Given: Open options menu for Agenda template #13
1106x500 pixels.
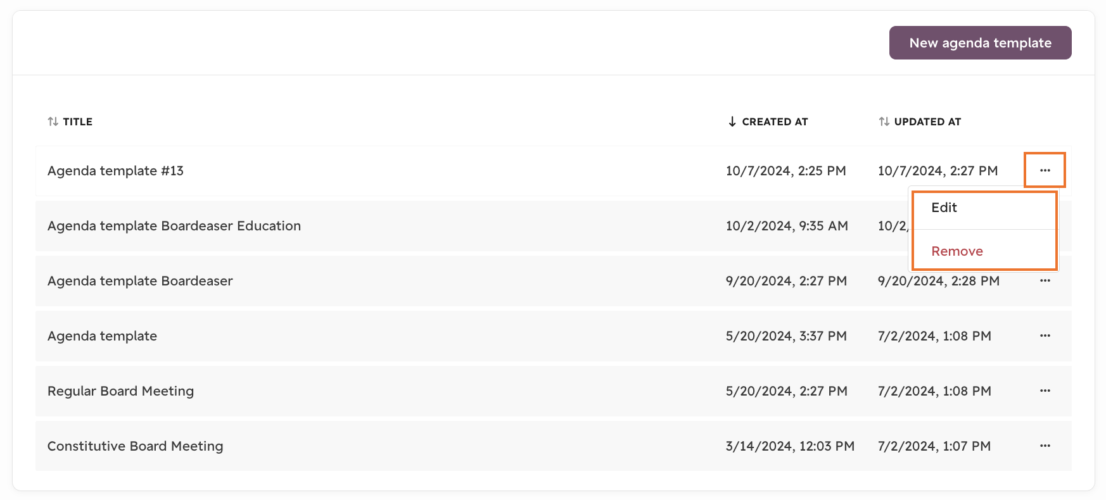Looking at the screenshot, I should 1045,170.
